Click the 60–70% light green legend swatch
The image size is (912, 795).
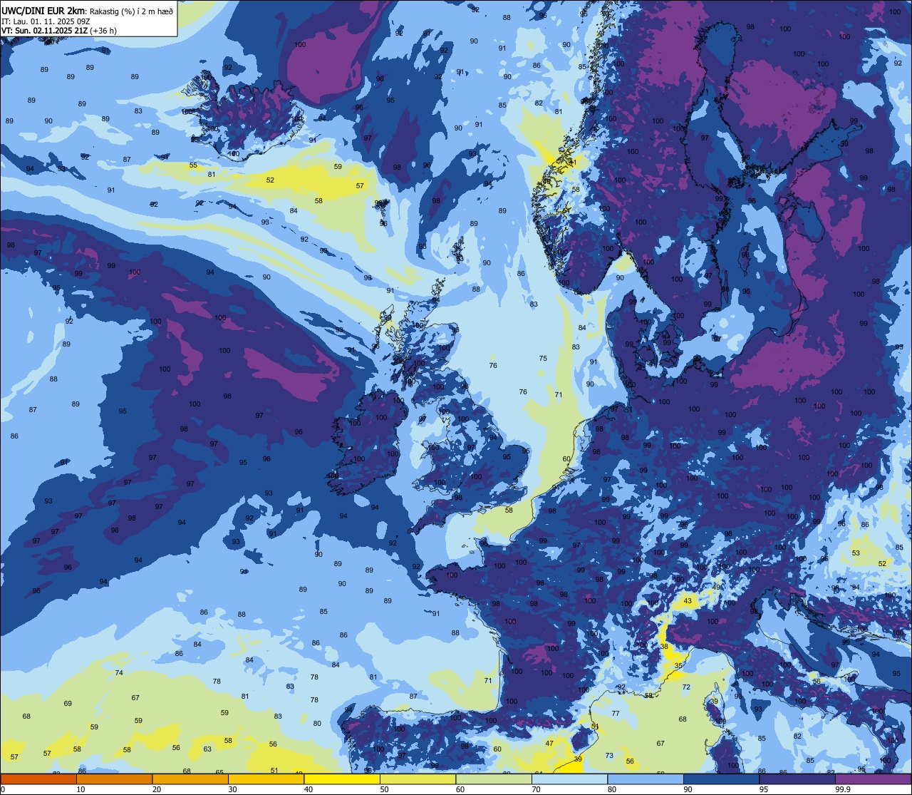coord(494,779)
